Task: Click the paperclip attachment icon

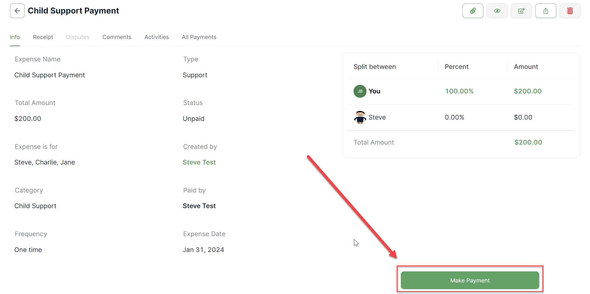Action: (473, 11)
